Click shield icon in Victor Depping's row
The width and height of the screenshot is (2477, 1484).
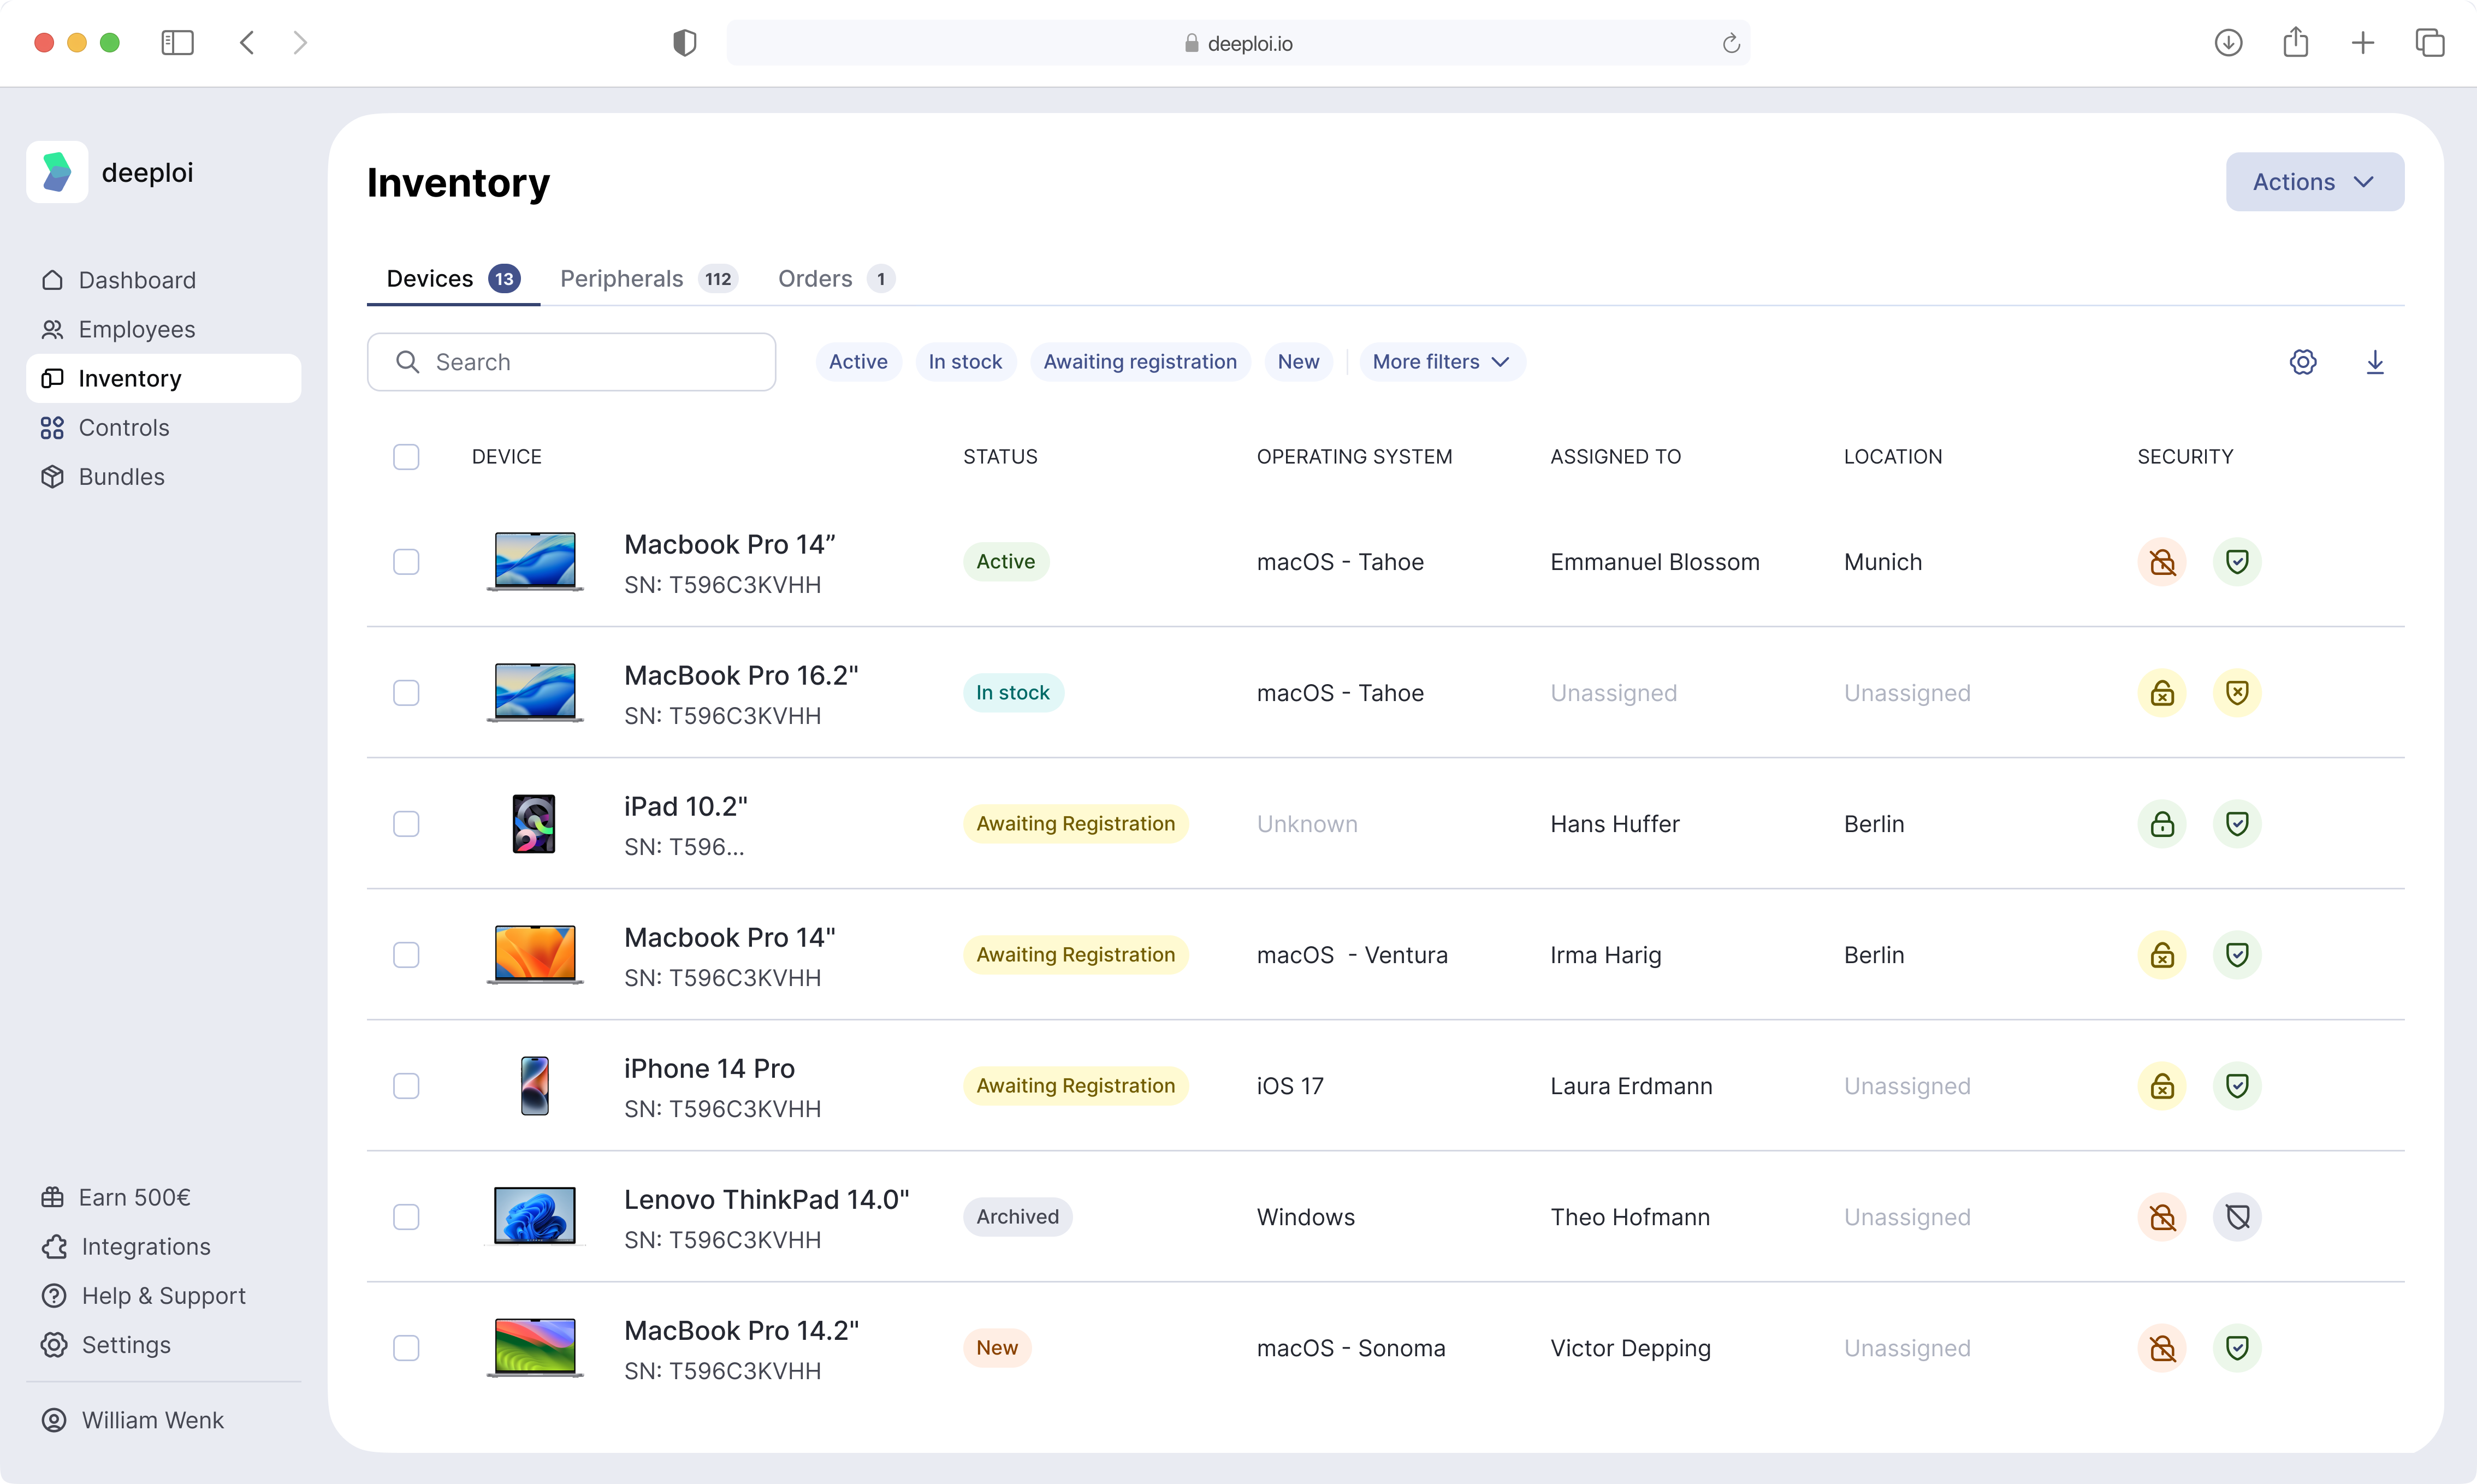point(2237,1348)
